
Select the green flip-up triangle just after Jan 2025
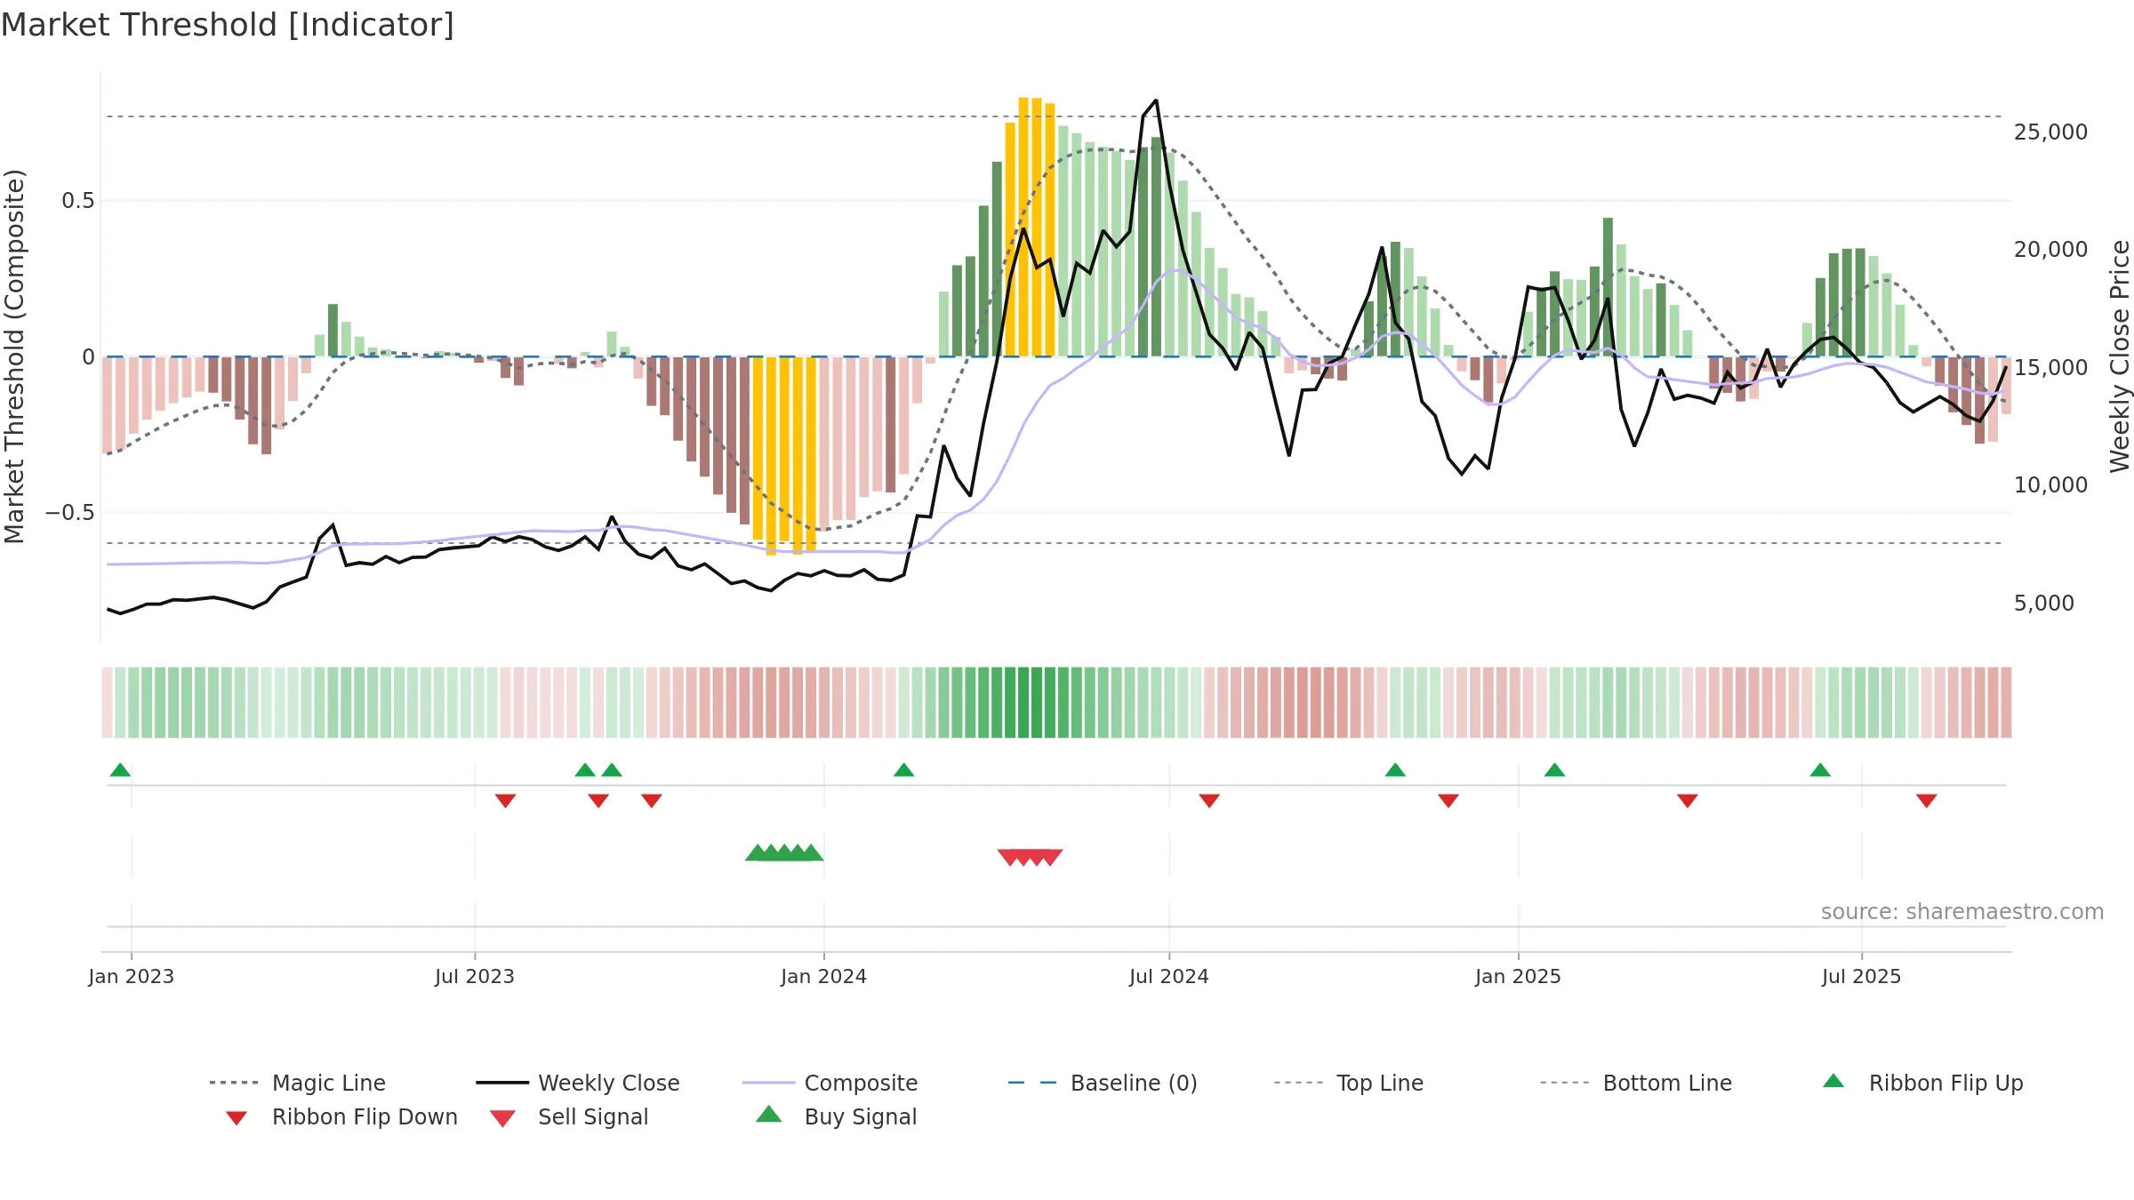(x=1554, y=770)
